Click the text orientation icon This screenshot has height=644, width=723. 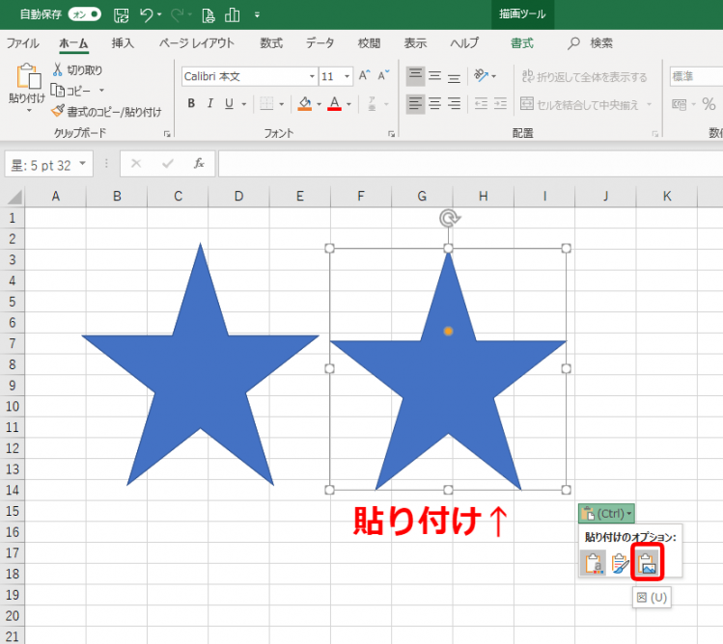click(481, 75)
